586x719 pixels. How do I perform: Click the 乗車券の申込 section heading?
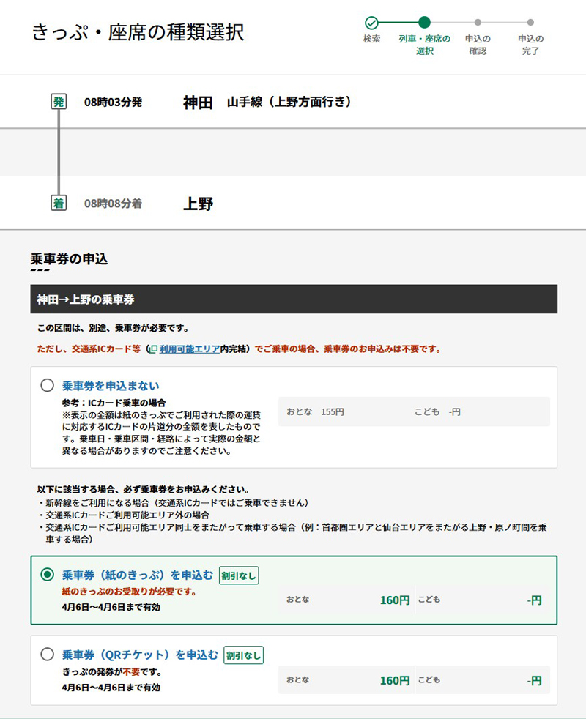click(x=69, y=258)
